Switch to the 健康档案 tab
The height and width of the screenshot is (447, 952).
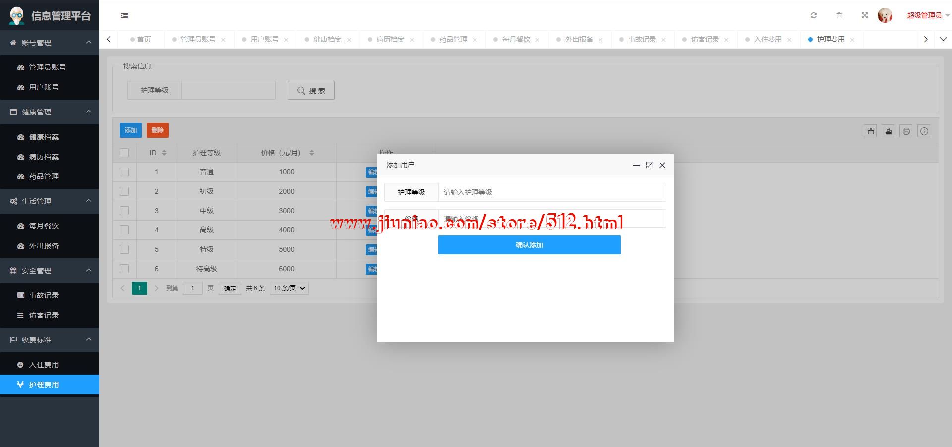click(x=327, y=39)
